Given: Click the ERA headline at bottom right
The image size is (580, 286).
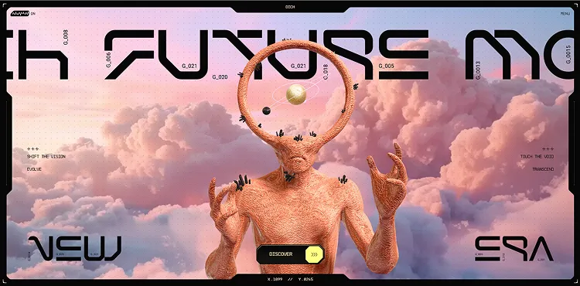Looking at the screenshot, I should [514, 248].
